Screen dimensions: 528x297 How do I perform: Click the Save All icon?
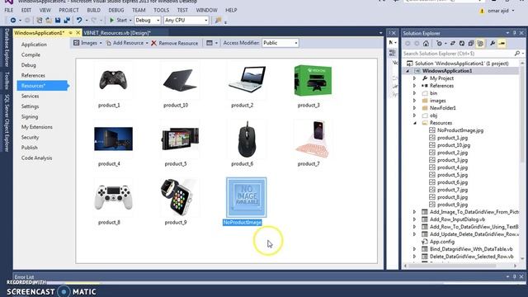coord(67,20)
